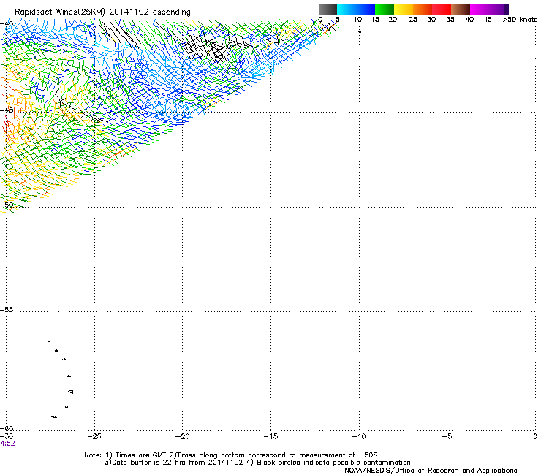Click the 'Data buffer is 22 hrs' note line
Viewport: 541px width, 475px height.
(x=257, y=463)
